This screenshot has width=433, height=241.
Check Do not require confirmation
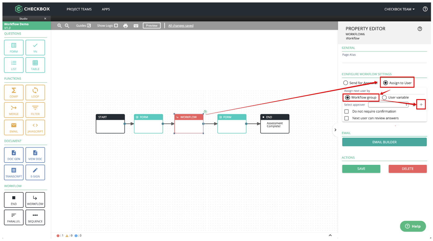coord(347,111)
